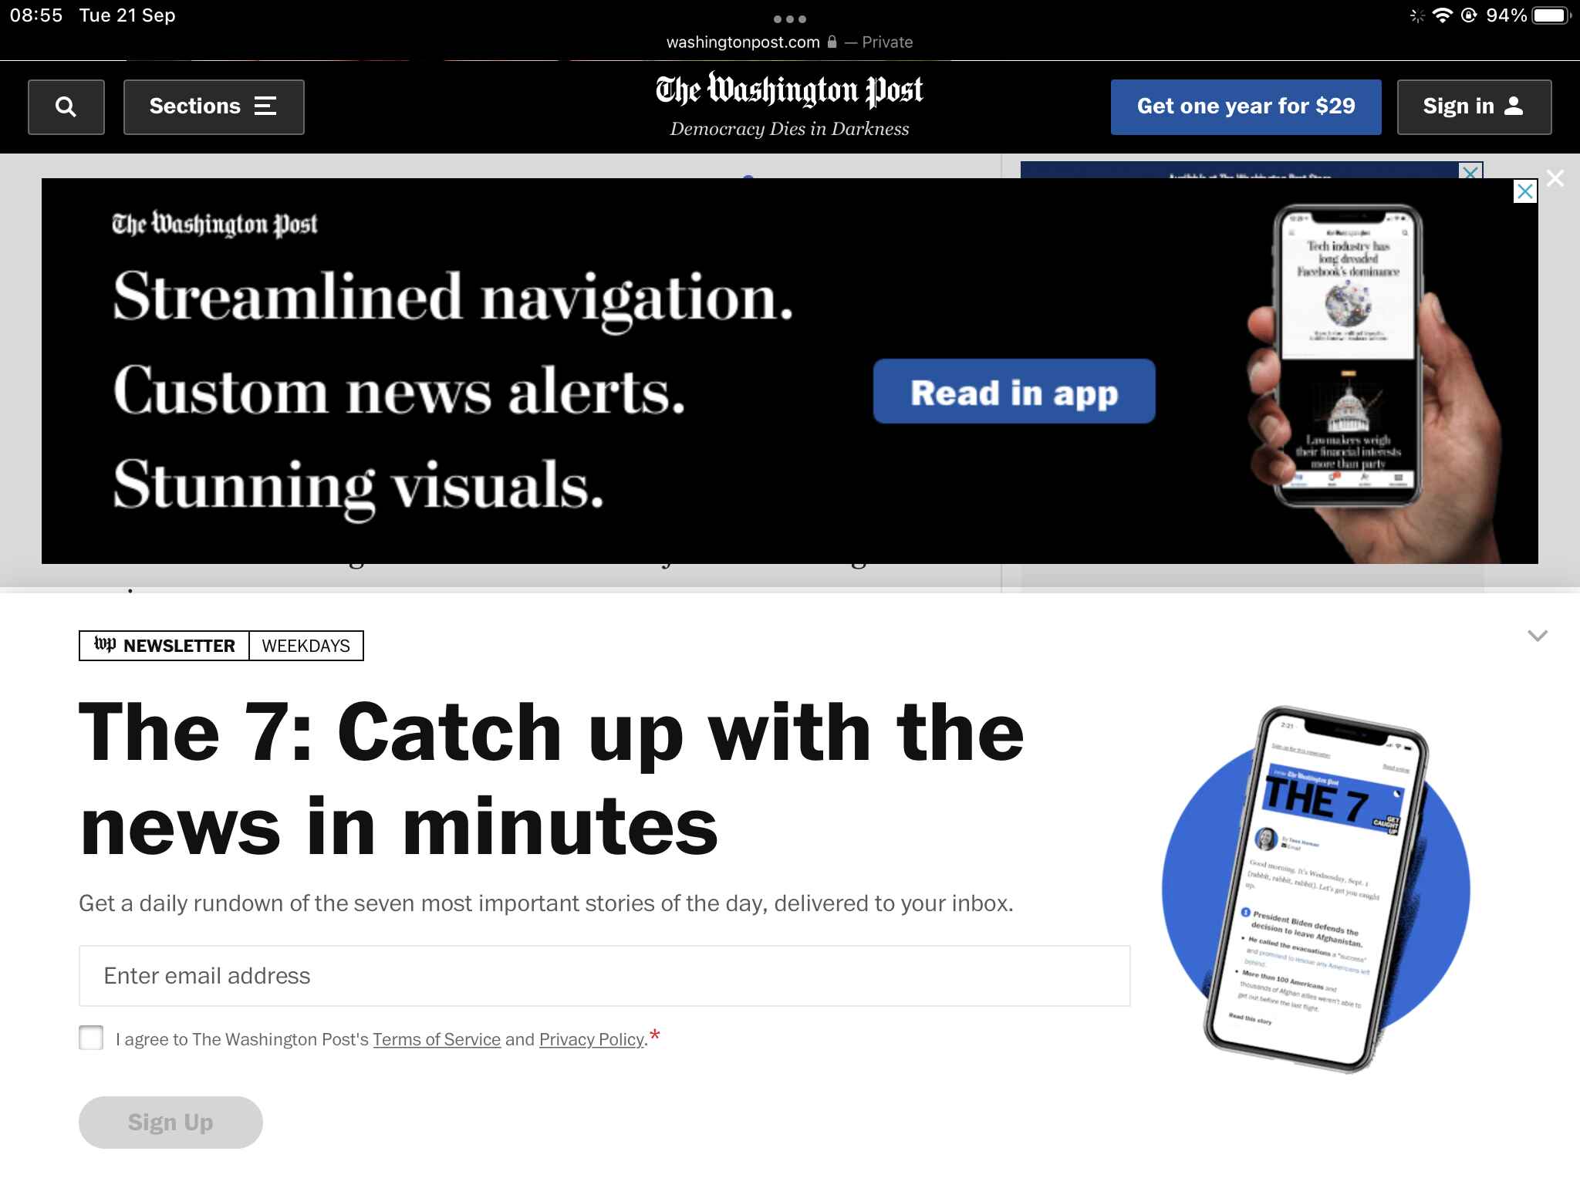Screen dimensions: 1580x1185
Task: Click the Privacy Policy link
Action: 591,1038
